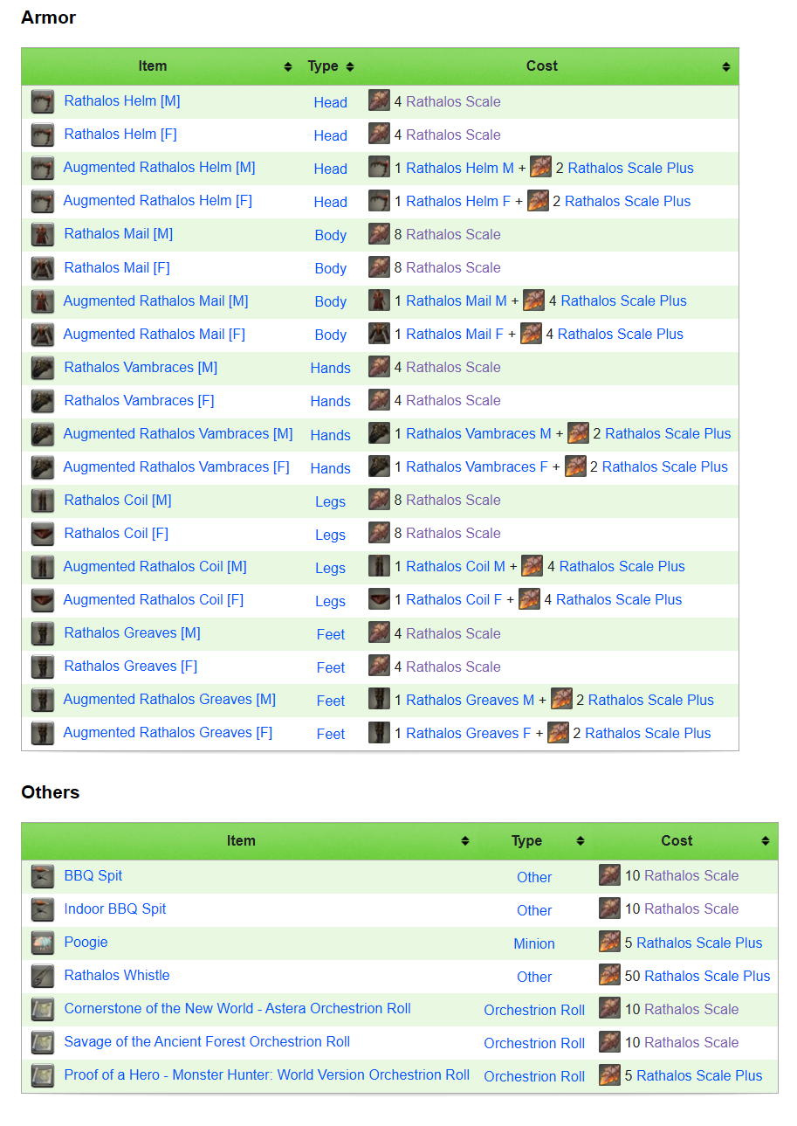Follow Orchestrion Roll type link for Savage of Ancient Forest

tap(534, 1043)
